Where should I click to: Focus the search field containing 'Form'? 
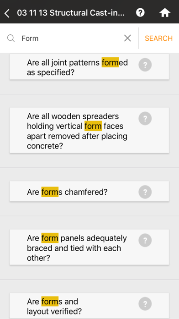tap(70, 38)
